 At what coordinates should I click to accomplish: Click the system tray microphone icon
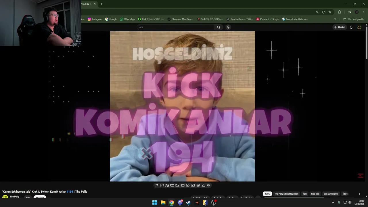pos(339,202)
